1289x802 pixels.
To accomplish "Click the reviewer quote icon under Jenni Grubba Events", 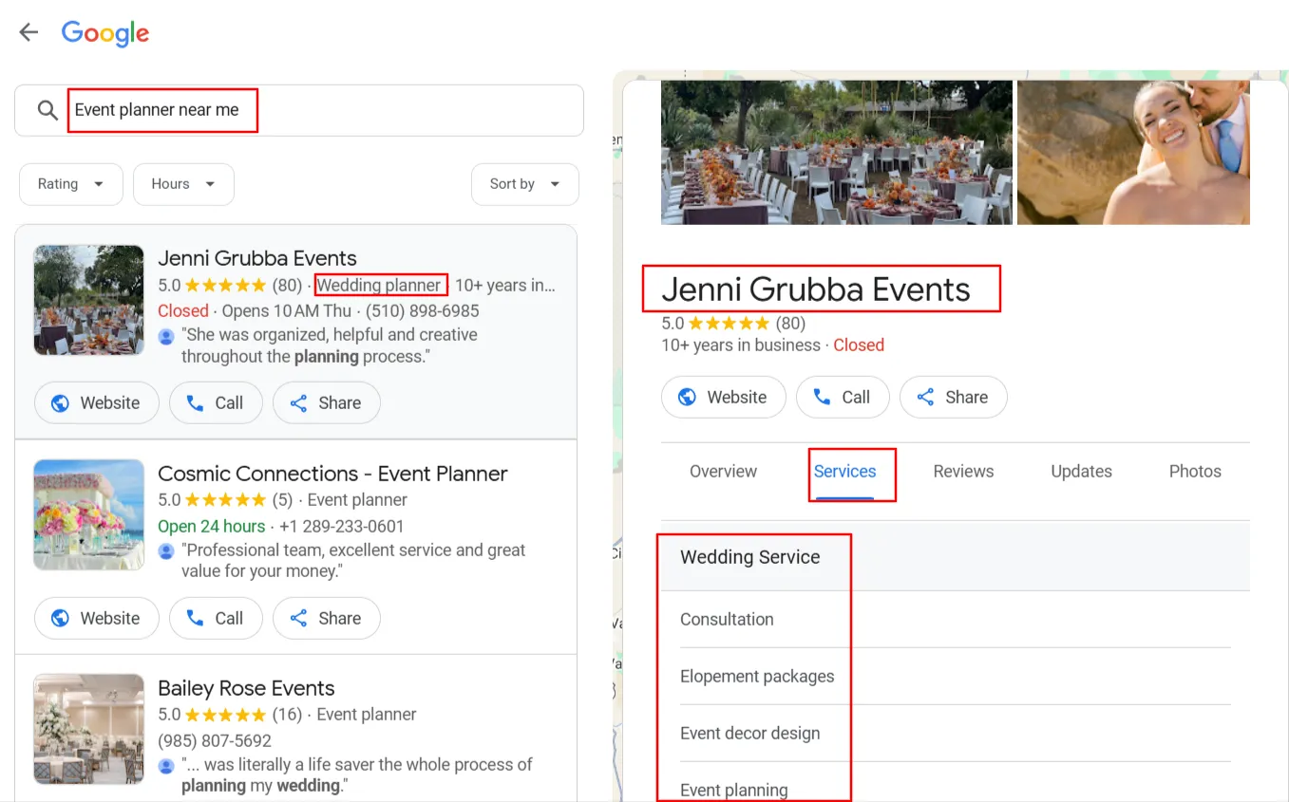I will [166, 334].
